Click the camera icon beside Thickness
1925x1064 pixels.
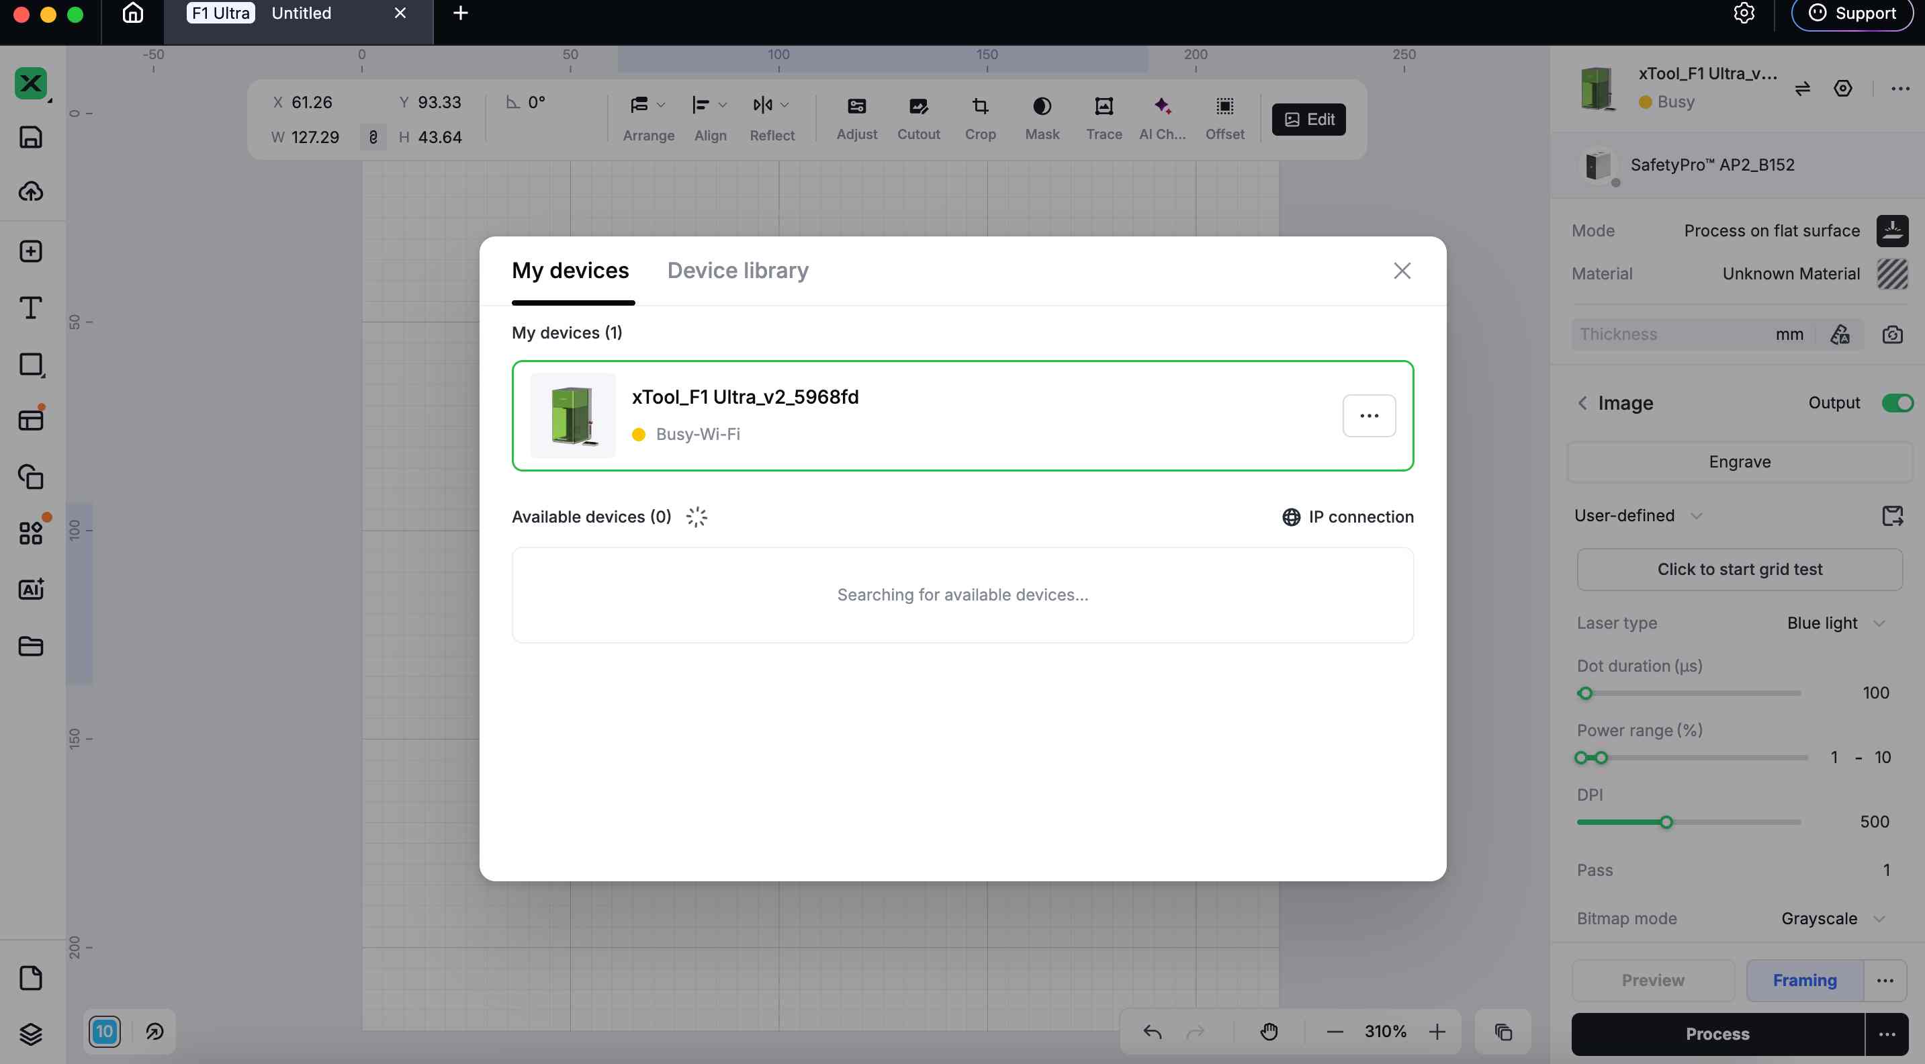pos(1892,334)
